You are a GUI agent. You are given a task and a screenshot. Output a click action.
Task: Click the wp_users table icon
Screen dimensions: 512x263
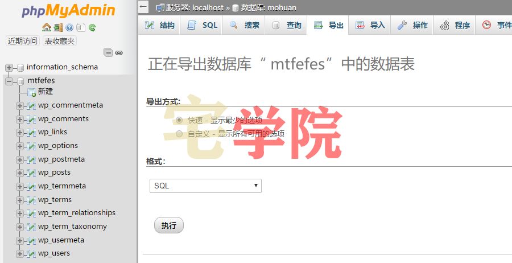pyautogui.click(x=31, y=253)
